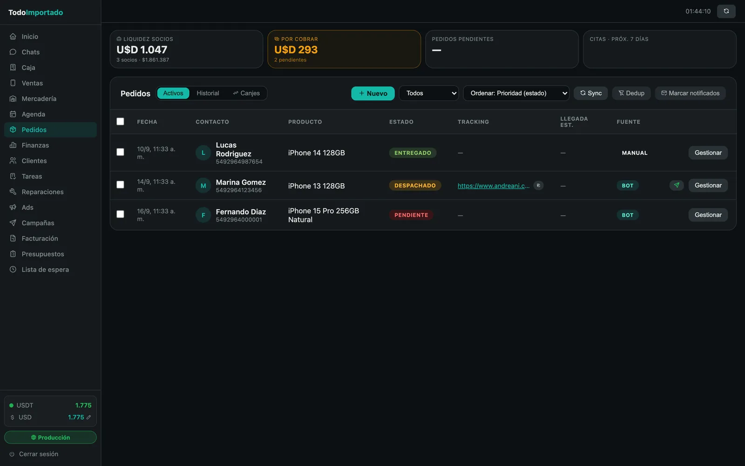Open the Todos filter dropdown
This screenshot has height=466, width=745.
[x=428, y=93]
